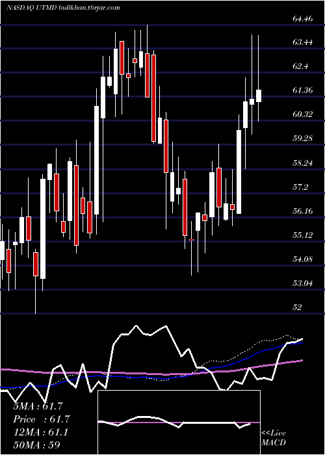Screen dimensions: 325x455
Task: Select the 64.46 price axis label
Action: pos(303,19)
